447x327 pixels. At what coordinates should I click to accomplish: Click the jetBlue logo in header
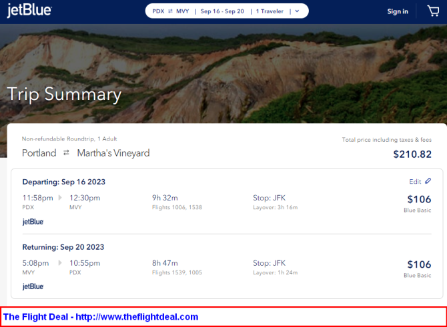click(x=29, y=10)
